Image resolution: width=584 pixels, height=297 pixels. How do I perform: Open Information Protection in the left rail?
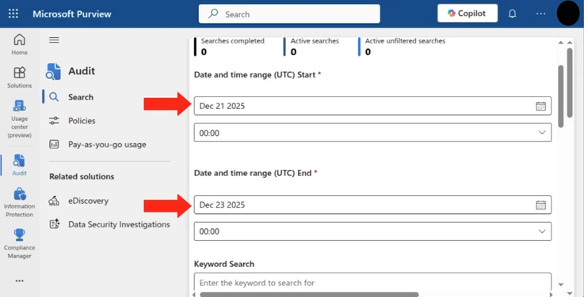click(x=19, y=202)
